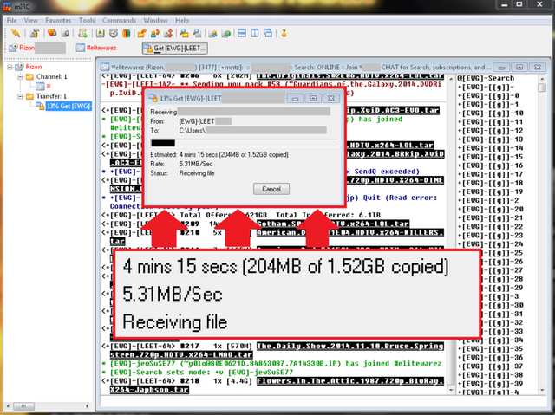Open the mIRC Options toolbar icon
Screen dimensions: 555x415
35,33
